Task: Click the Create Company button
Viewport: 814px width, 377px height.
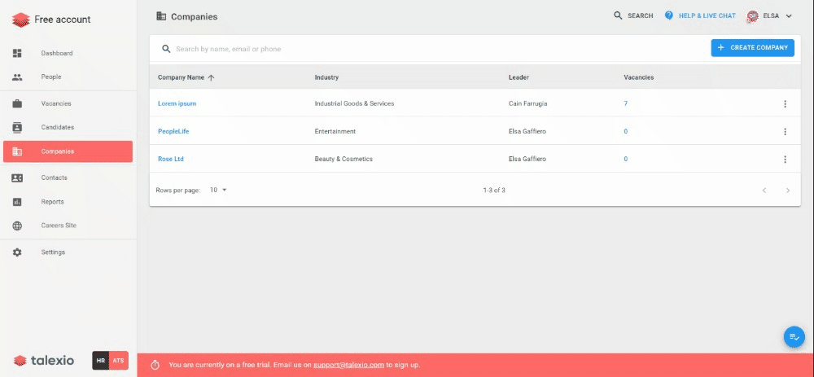Action: [x=752, y=48]
